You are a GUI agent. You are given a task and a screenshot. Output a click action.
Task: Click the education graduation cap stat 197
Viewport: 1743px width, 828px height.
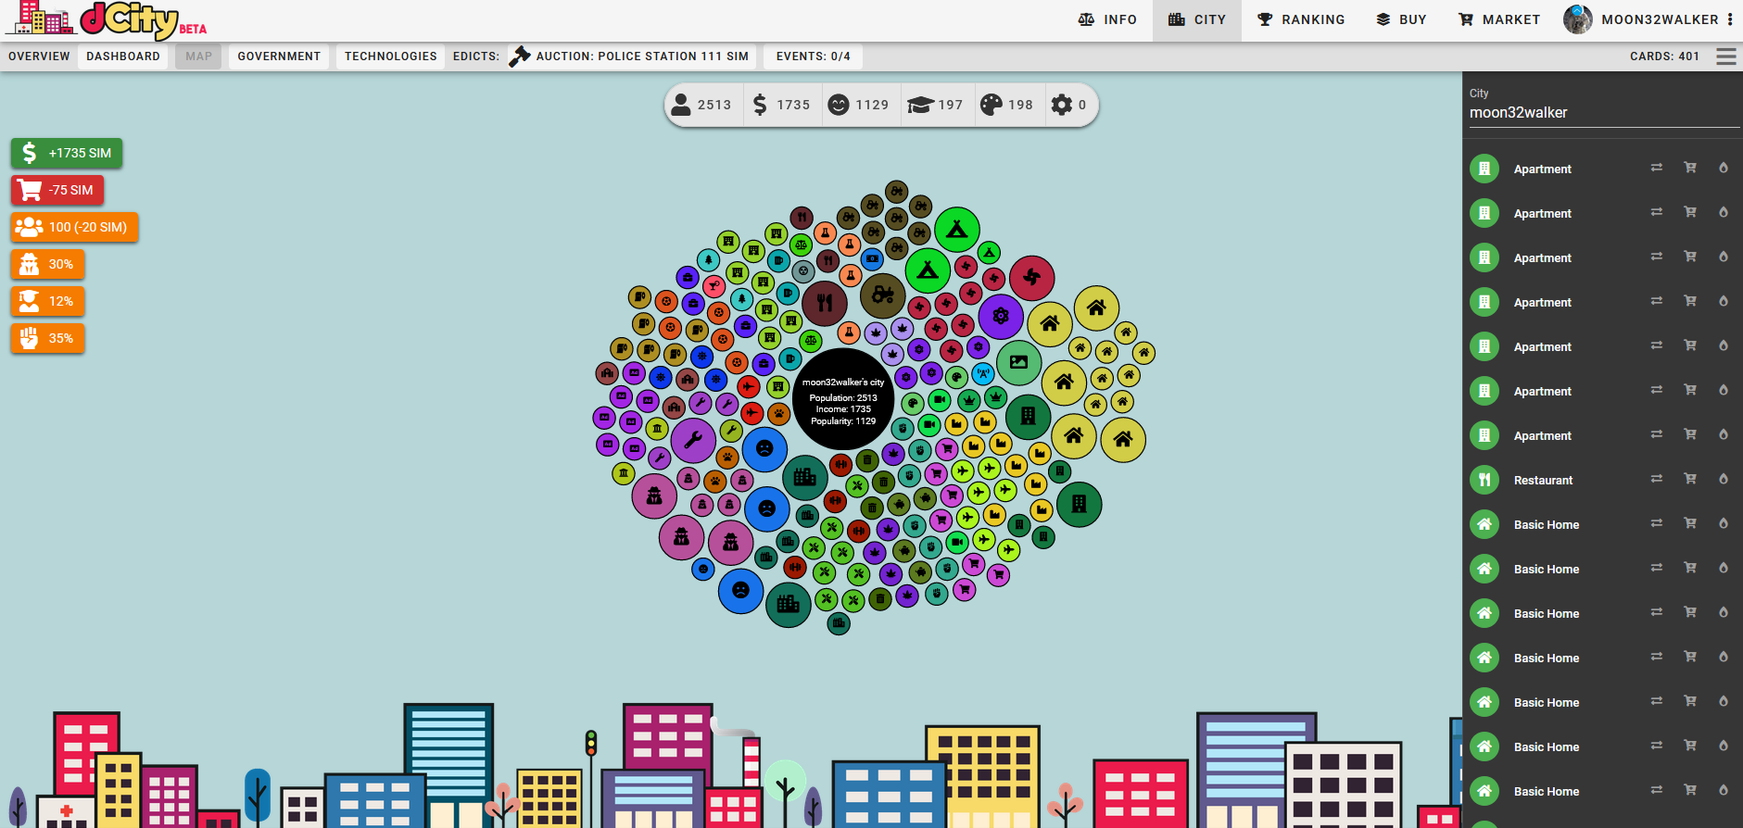[x=936, y=105]
